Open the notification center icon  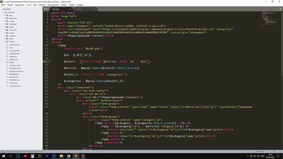pyautogui.click(x=278, y=156)
